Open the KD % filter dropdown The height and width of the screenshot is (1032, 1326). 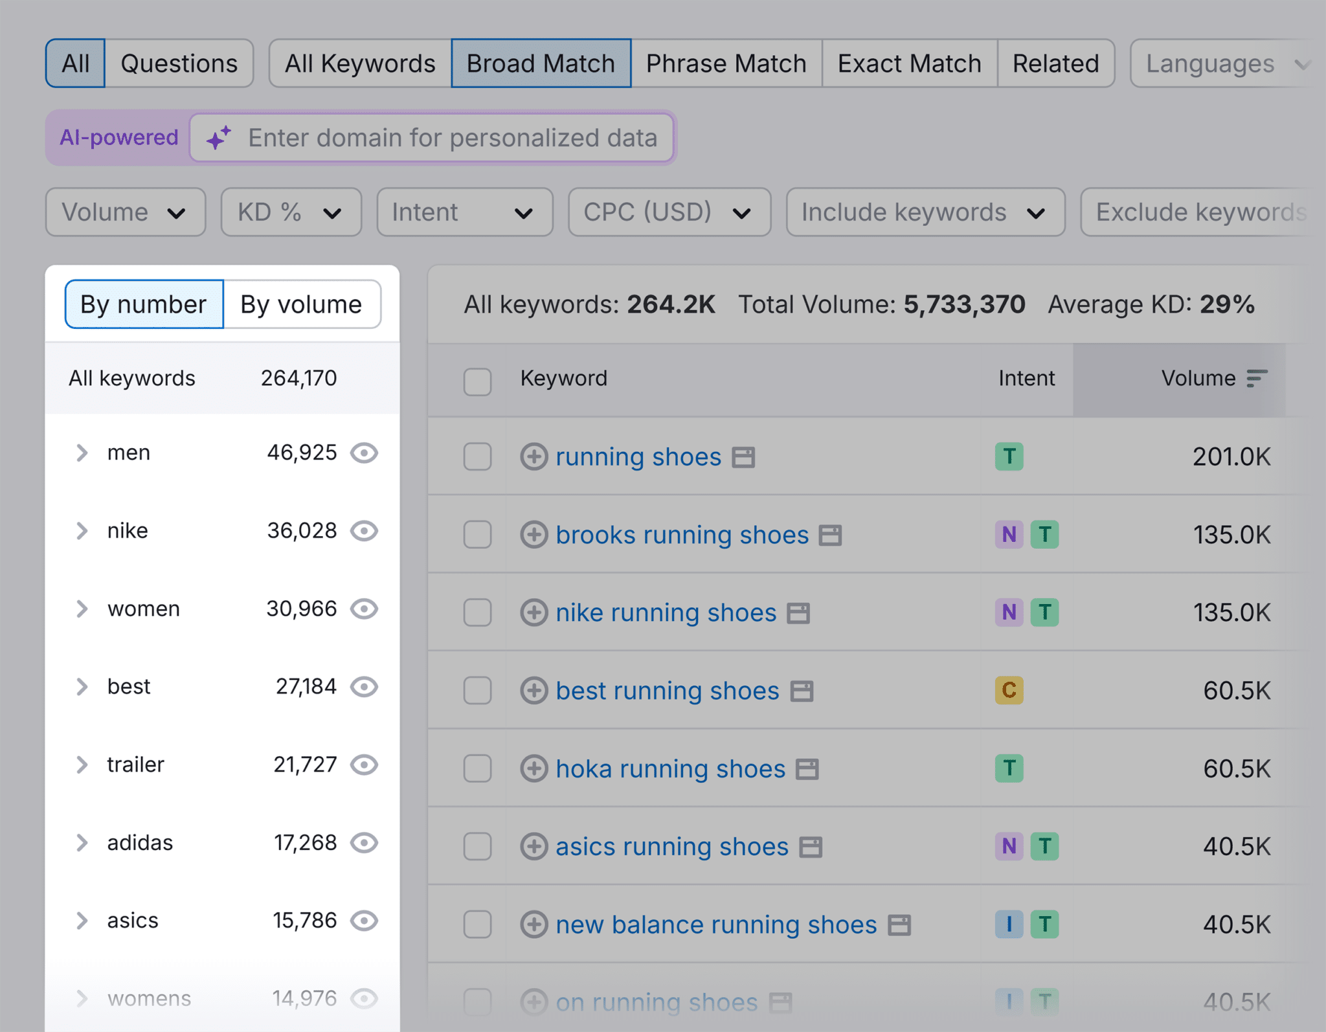tap(291, 212)
